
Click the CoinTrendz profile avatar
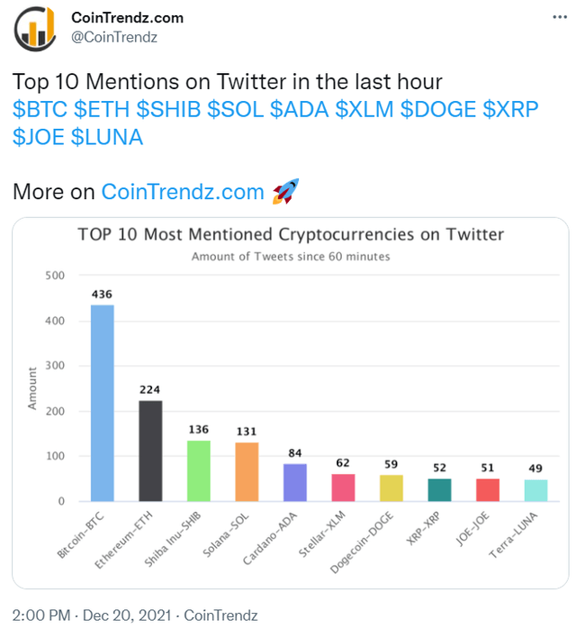(34, 27)
